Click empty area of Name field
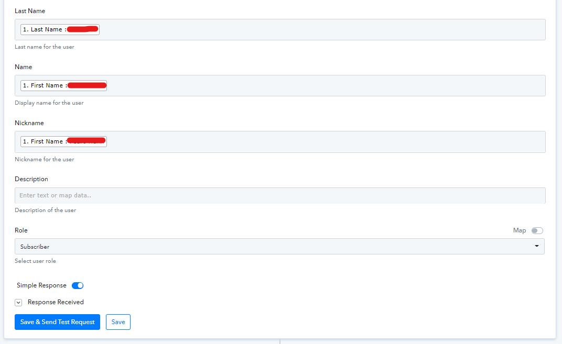The image size is (562, 344). (322, 85)
